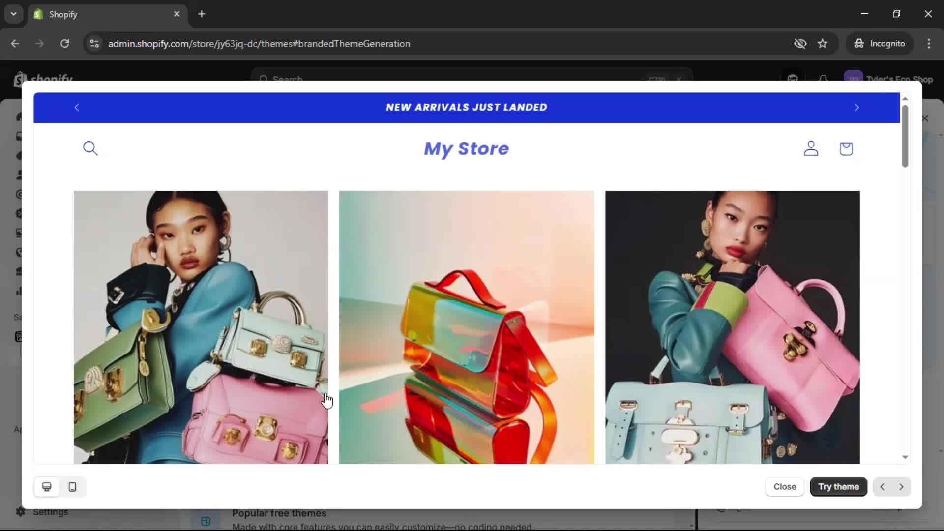Open the cart icon in the theme preview

click(x=846, y=149)
